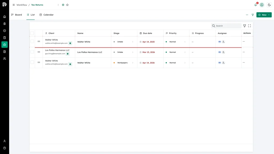
Task: Go to Home in the sidebar
Action: (x=5, y=17)
